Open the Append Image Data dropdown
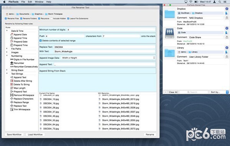The image size is (230, 146). 108,58
